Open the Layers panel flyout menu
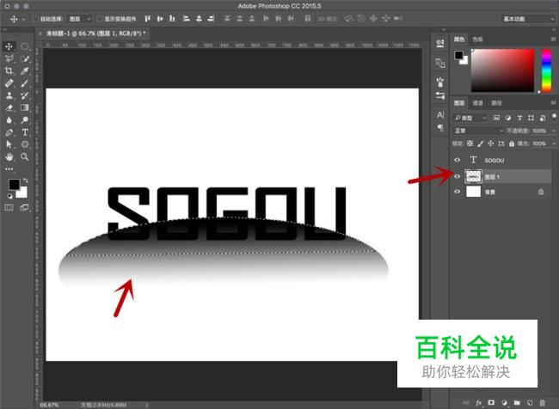The width and height of the screenshot is (559, 409). point(553,102)
